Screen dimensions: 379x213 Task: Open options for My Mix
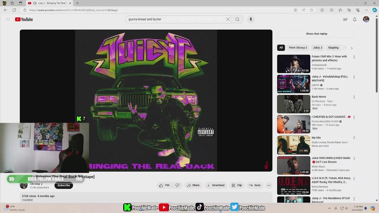(354, 138)
